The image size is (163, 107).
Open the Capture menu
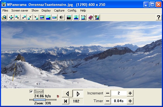pyautogui.click(x=59, y=10)
